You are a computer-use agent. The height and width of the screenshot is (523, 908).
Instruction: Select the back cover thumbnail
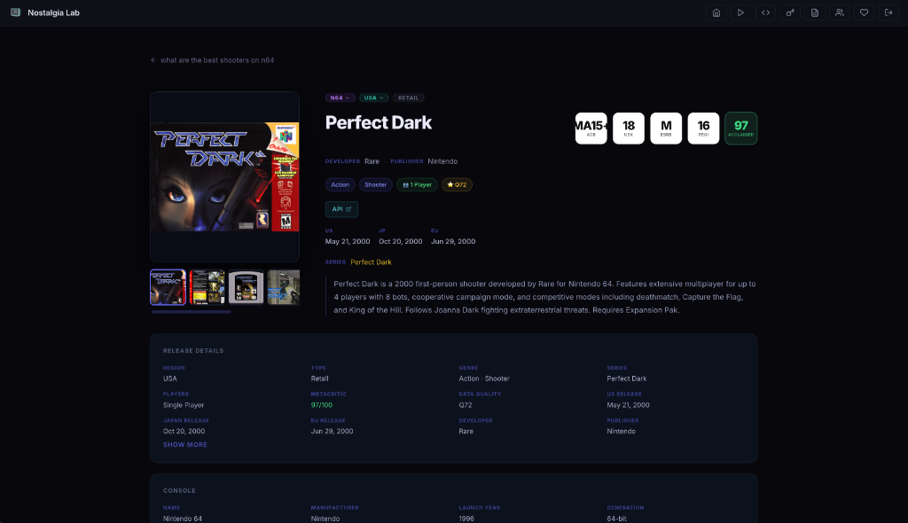(207, 286)
